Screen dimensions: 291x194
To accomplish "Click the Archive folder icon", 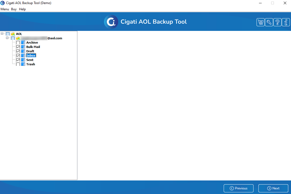I will click(x=23, y=43).
